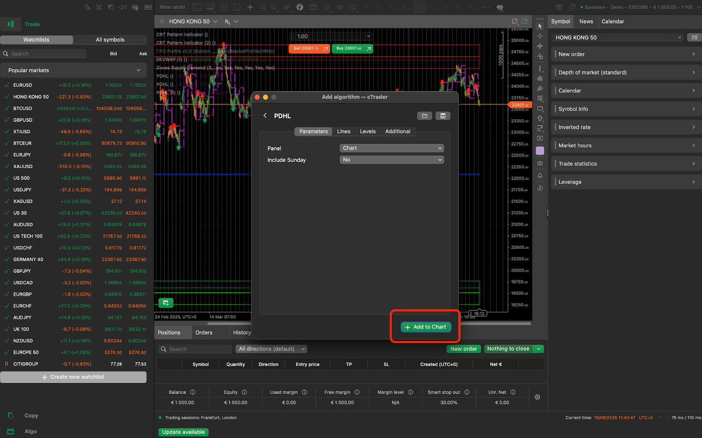Select the vertical line drawing tool
The image size is (702, 438).
click(x=540, y=68)
